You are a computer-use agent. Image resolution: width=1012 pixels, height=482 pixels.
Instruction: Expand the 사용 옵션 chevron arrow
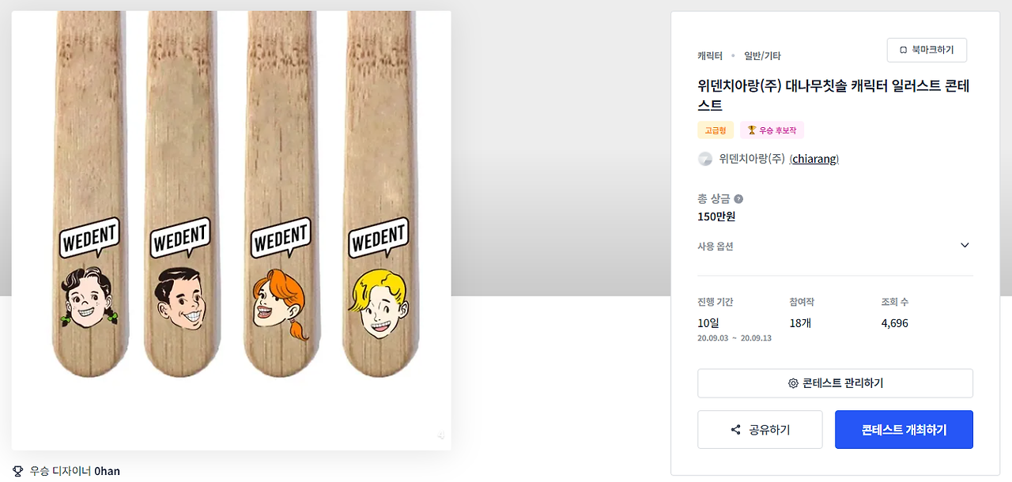[x=965, y=245]
